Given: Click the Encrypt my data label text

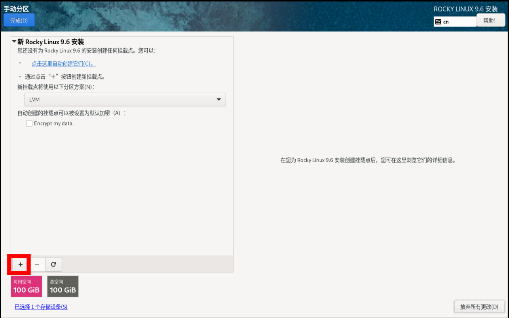Looking at the screenshot, I should click(54, 123).
